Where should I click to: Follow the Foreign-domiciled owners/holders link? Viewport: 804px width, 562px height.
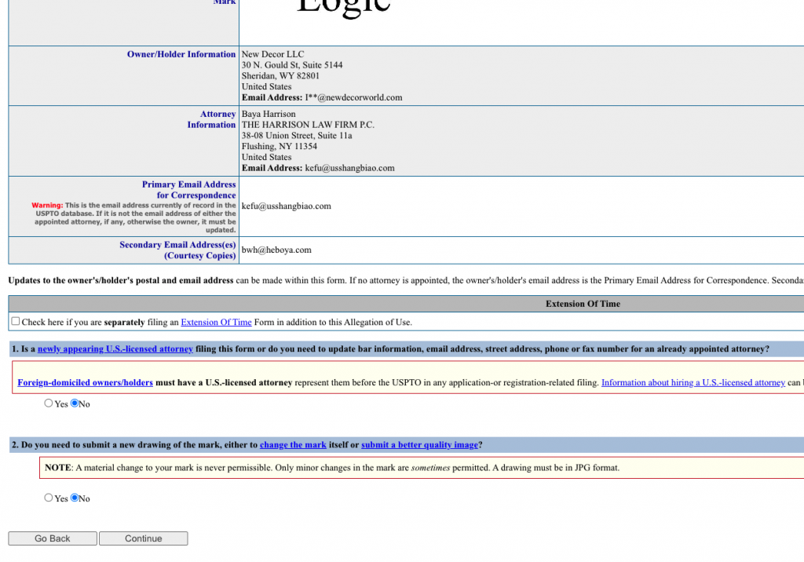(85, 382)
